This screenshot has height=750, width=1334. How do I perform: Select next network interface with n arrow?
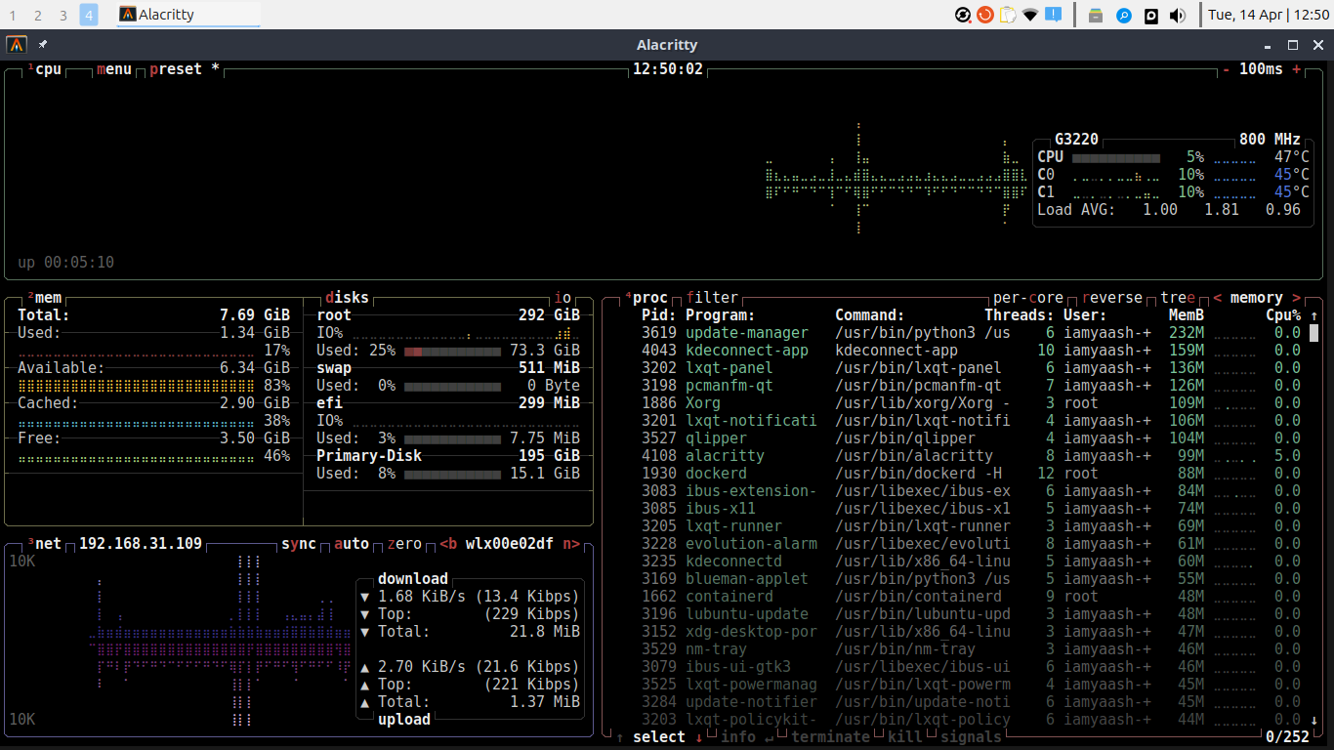click(571, 544)
